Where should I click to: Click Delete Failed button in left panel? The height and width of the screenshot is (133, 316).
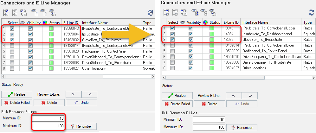(x=17, y=103)
